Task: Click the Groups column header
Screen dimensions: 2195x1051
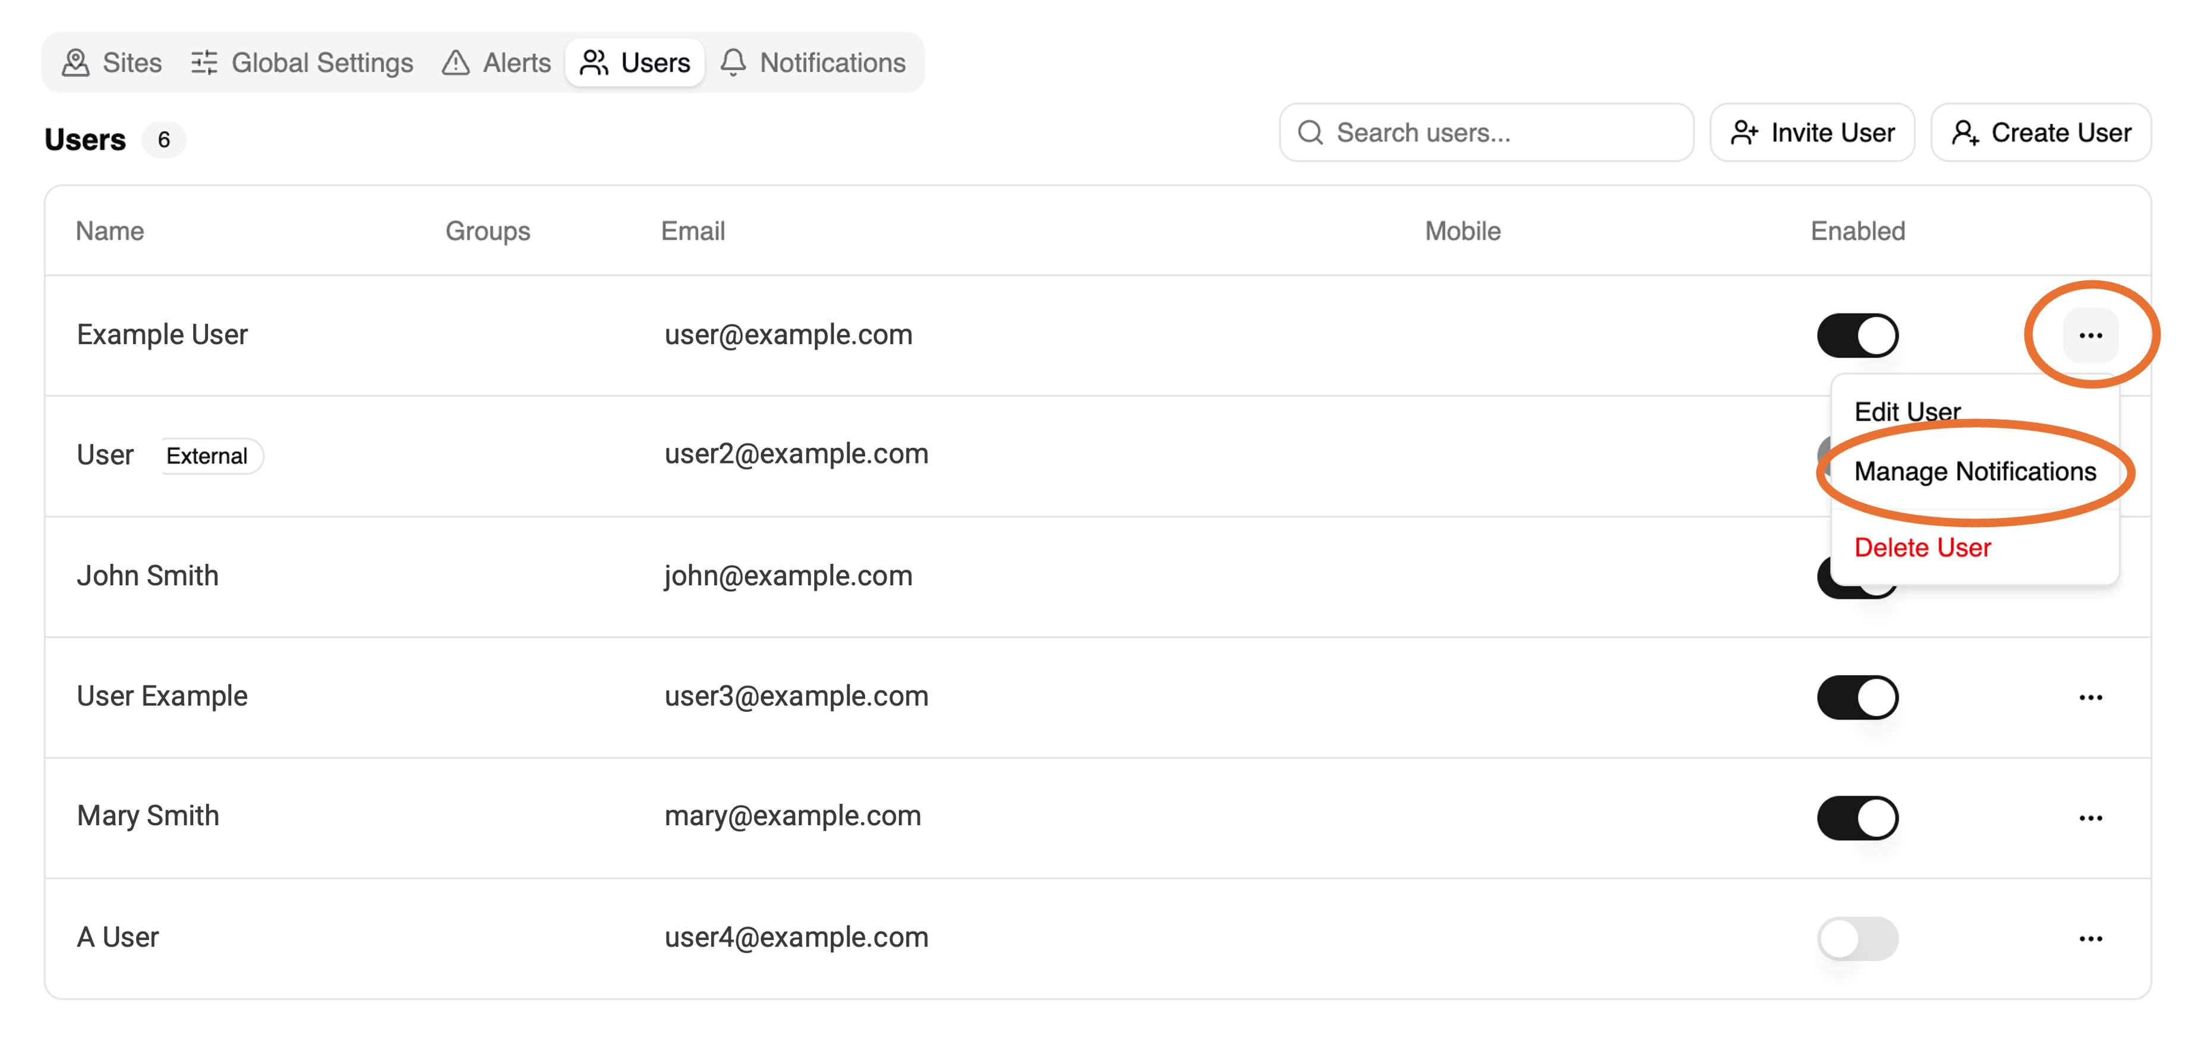Action: pos(487,231)
